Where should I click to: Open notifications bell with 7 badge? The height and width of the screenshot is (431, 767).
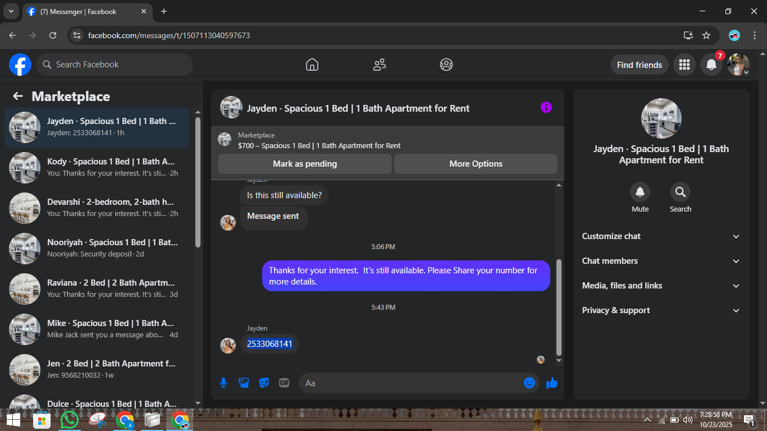pyautogui.click(x=711, y=65)
